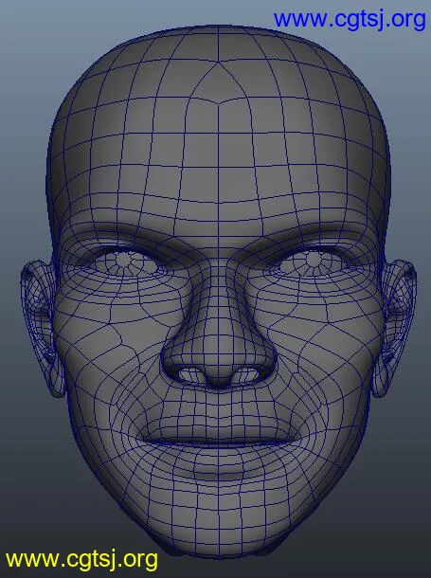This screenshot has height=578, width=431.
Task: Select the upper lip center faces
Action: 218,429
